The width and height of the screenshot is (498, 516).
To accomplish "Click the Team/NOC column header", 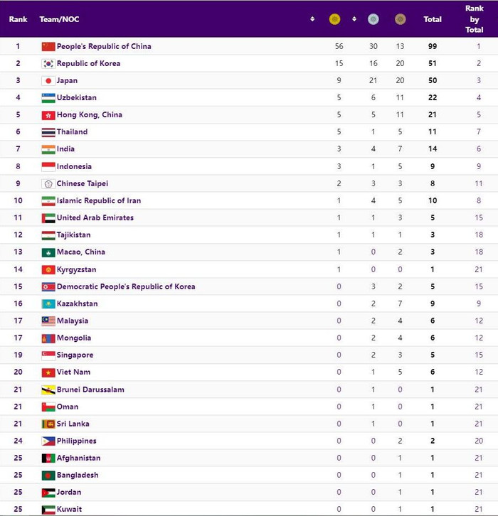I will [60, 19].
